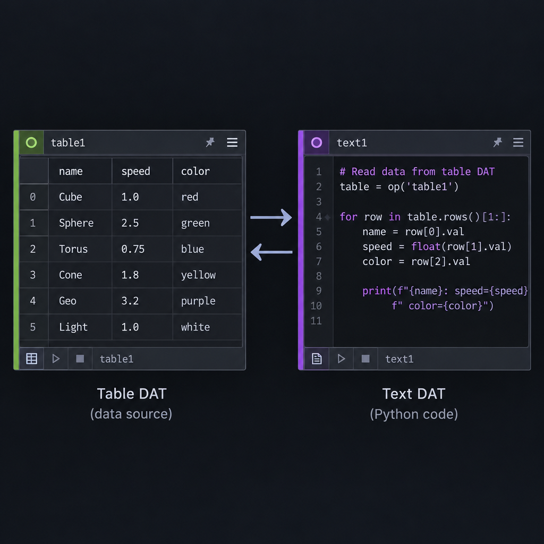The image size is (544, 544).
Task: Click code line 'color = row[2].val'
Action: click(x=416, y=261)
